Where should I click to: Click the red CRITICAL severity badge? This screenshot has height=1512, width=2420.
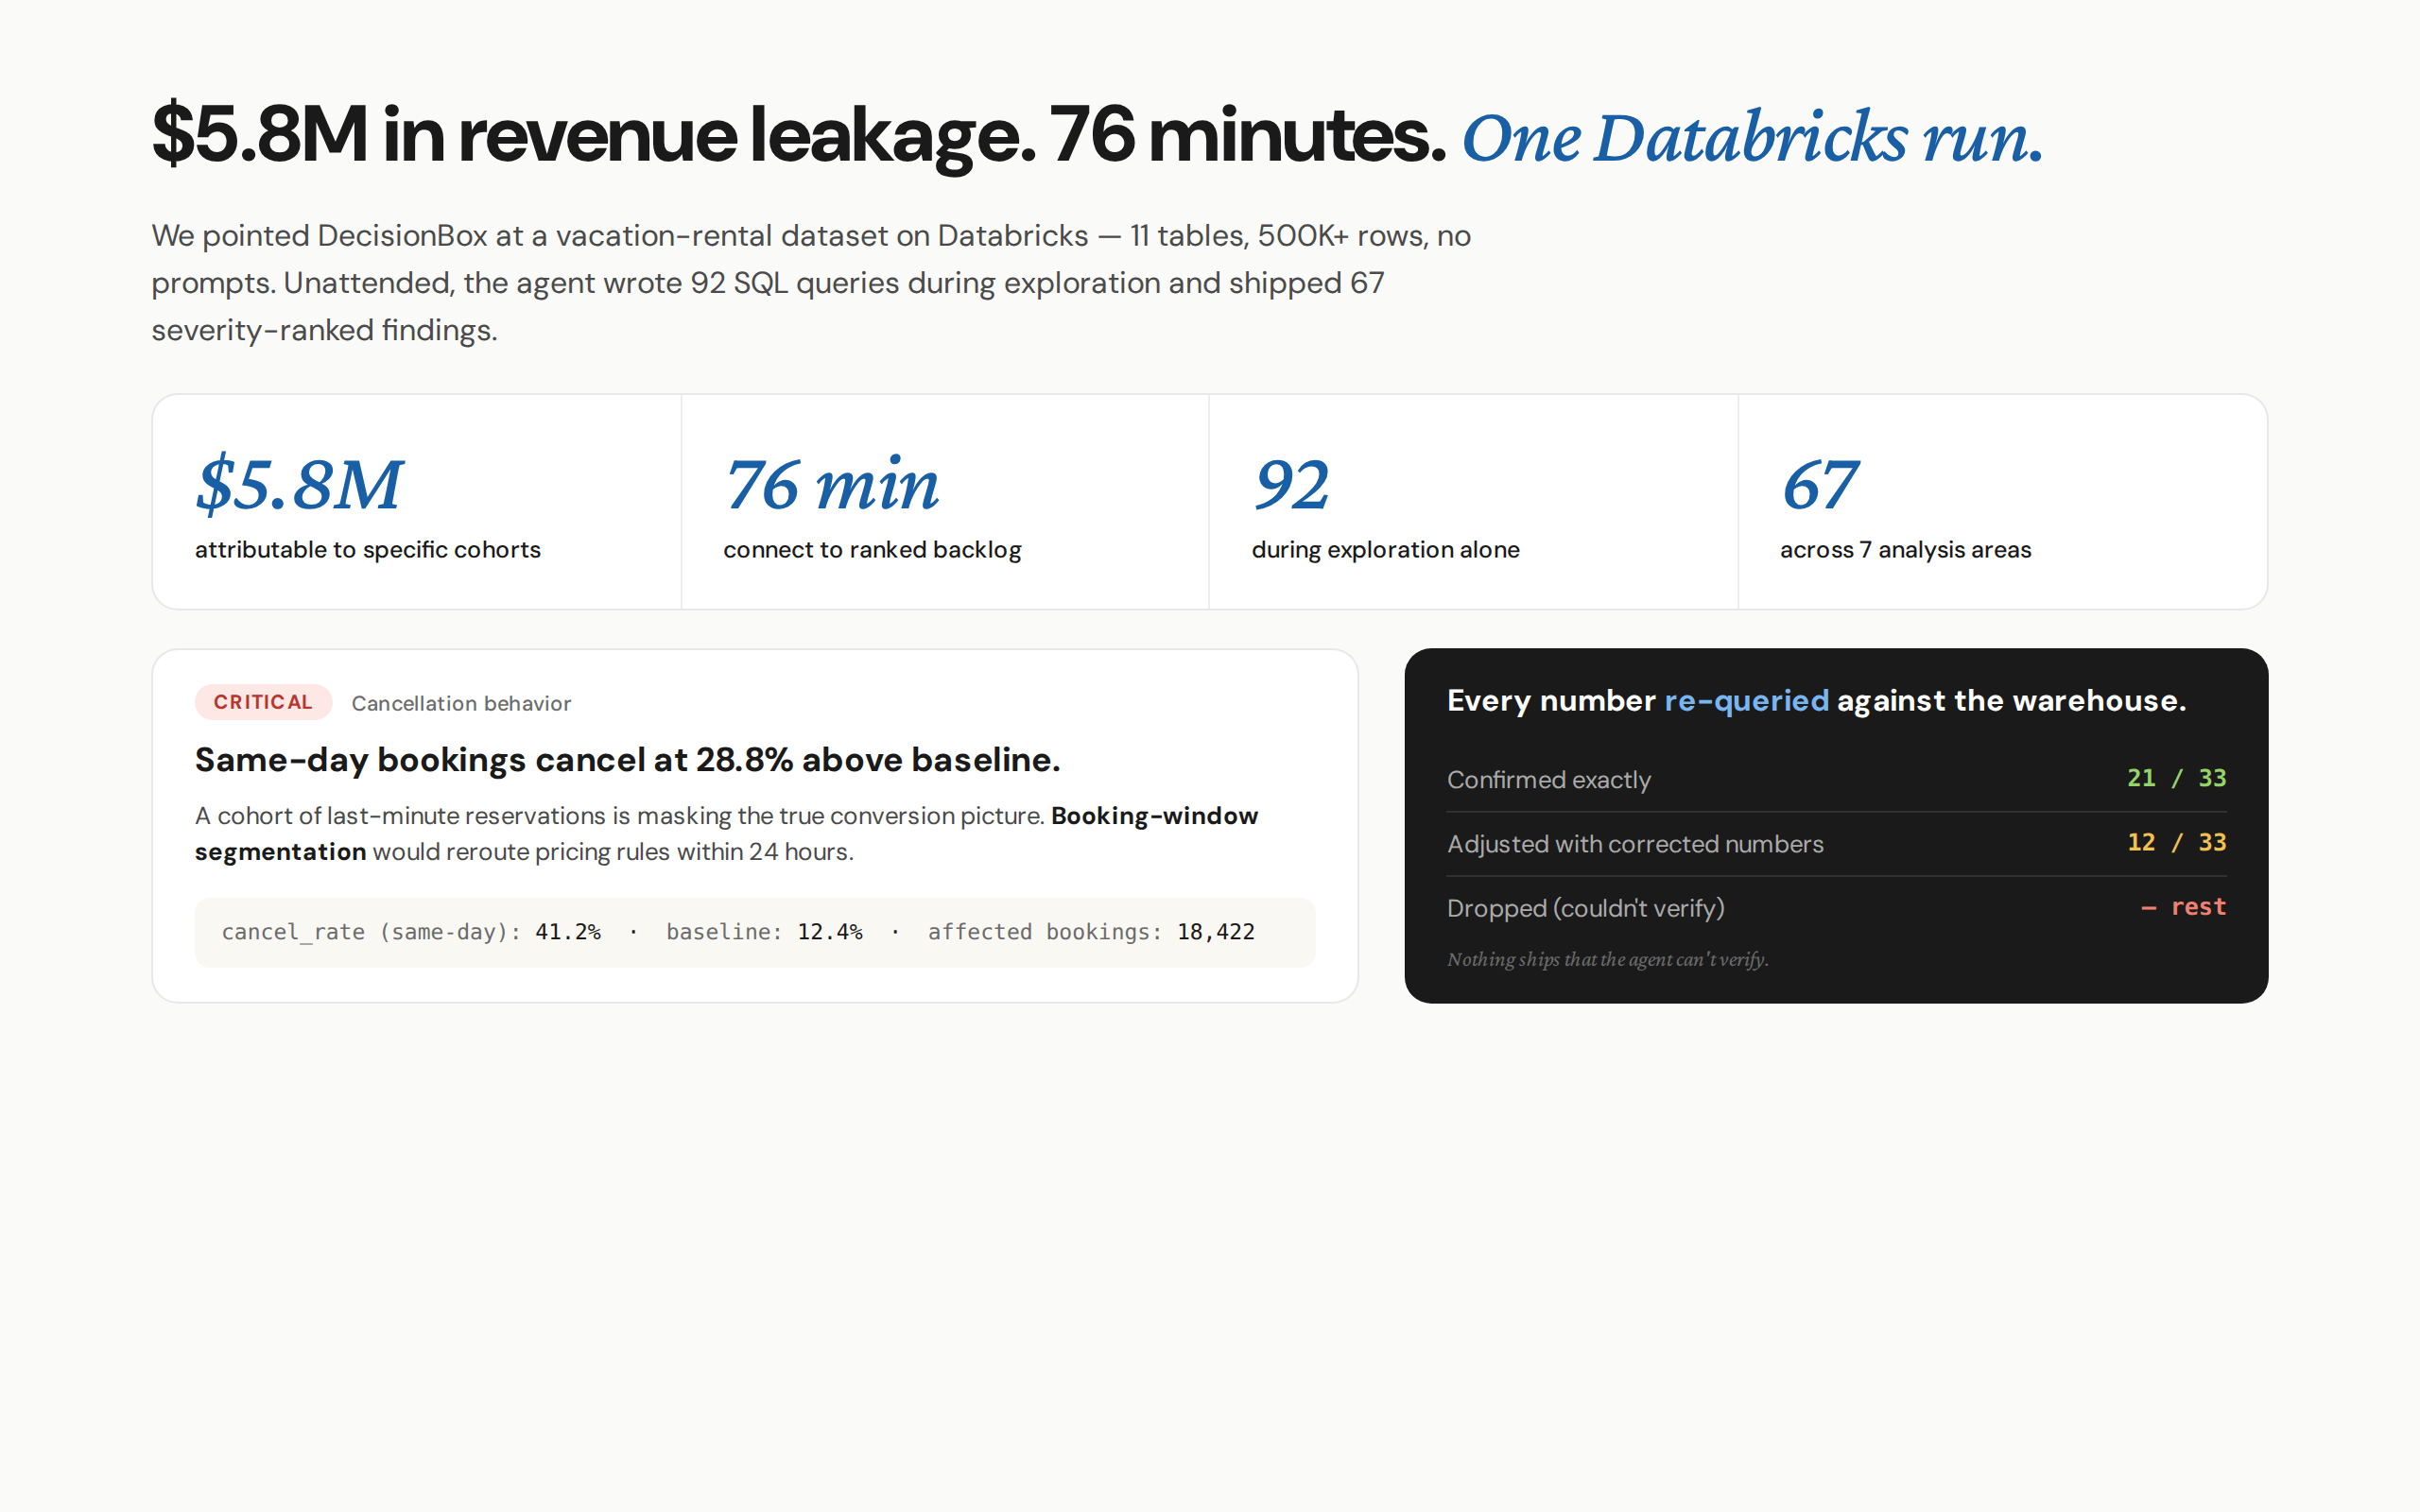(x=263, y=702)
